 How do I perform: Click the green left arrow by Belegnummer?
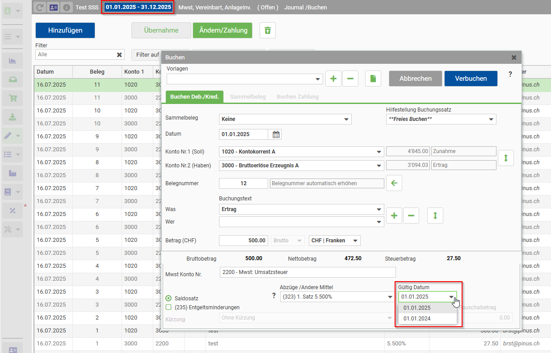coord(394,183)
